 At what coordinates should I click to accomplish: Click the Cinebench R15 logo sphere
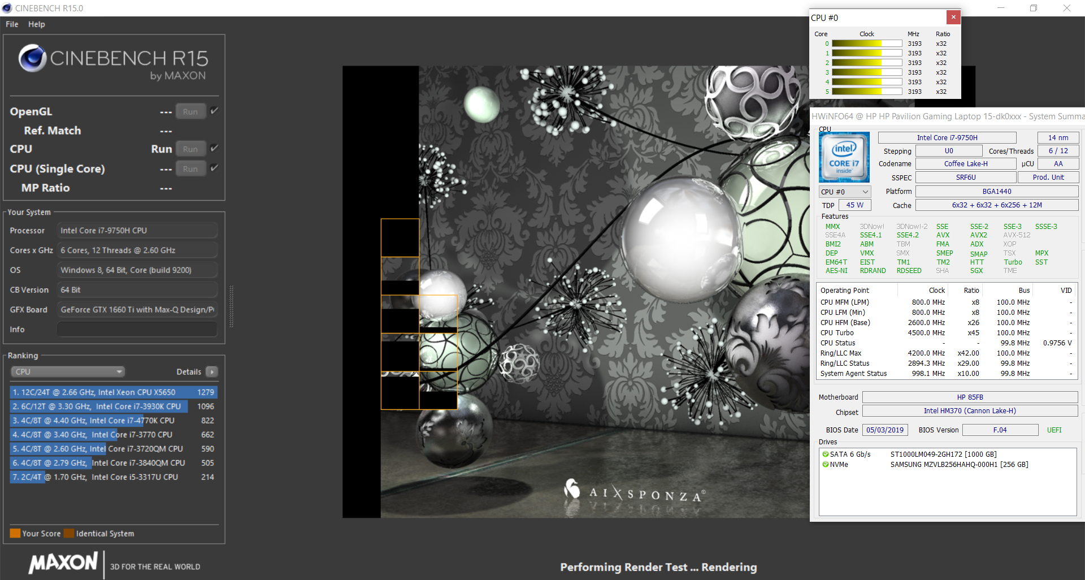pyautogui.click(x=32, y=58)
